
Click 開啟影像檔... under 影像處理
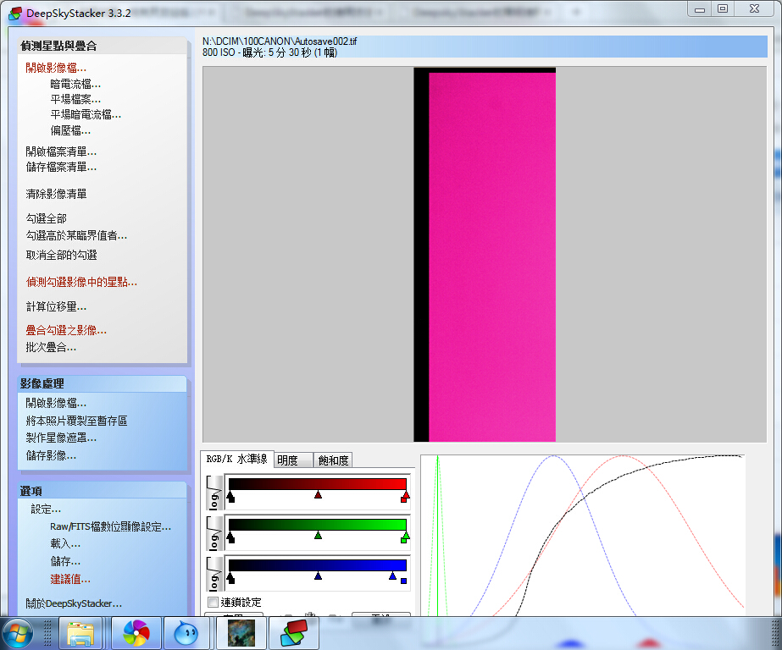pos(56,403)
